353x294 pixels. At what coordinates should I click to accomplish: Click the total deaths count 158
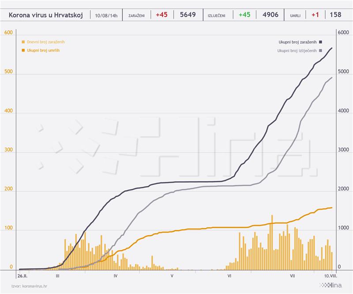pyautogui.click(x=335, y=15)
